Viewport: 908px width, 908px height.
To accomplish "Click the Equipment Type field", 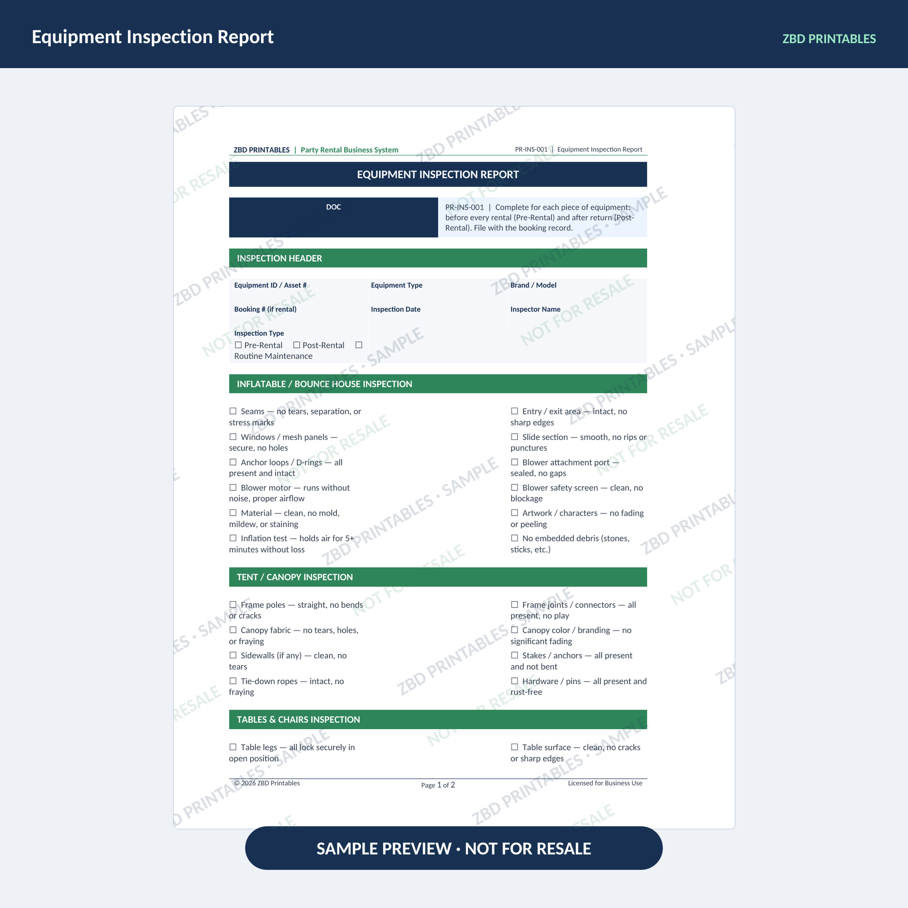I will tap(438, 291).
